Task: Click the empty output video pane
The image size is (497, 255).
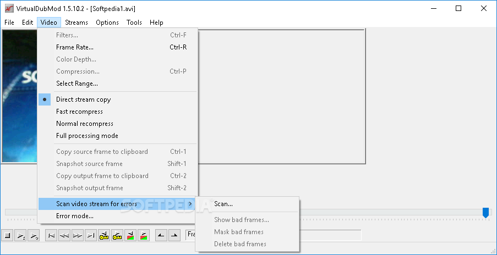Action: click(281, 96)
